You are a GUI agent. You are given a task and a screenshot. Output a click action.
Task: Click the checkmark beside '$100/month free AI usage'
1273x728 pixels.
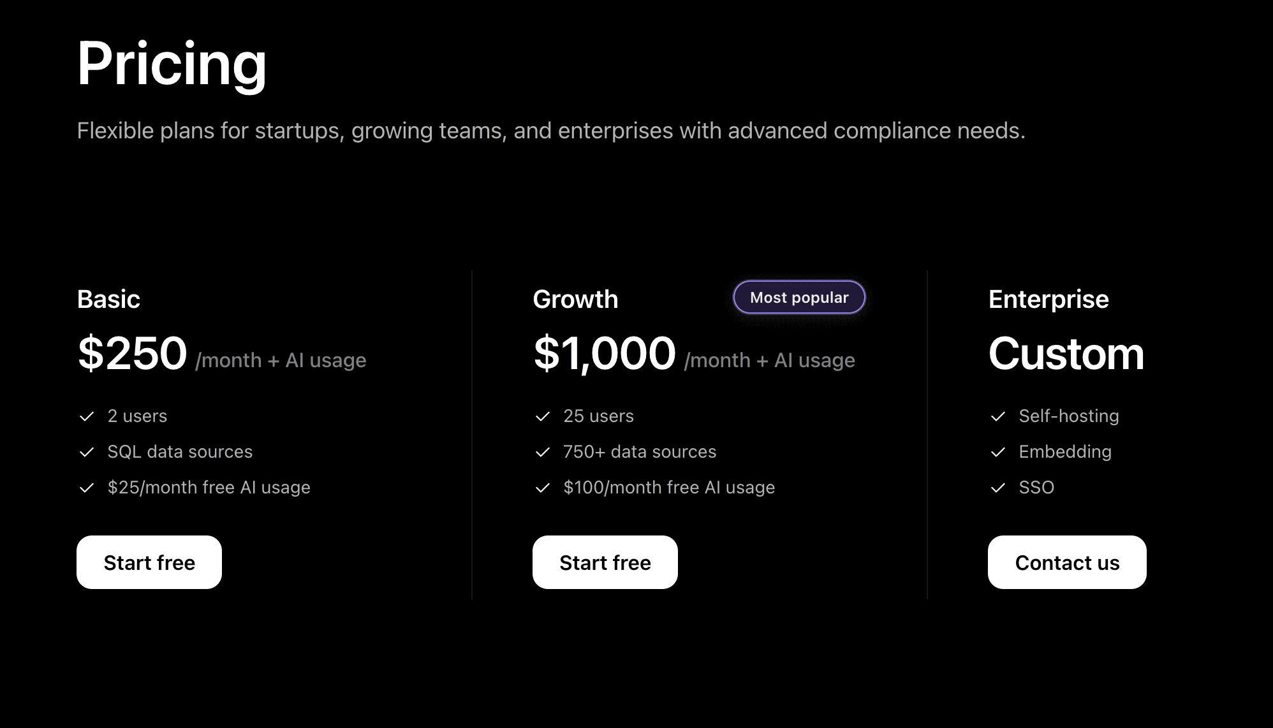(x=543, y=488)
